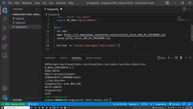Select the Singularity editor tab

coord(53,9)
